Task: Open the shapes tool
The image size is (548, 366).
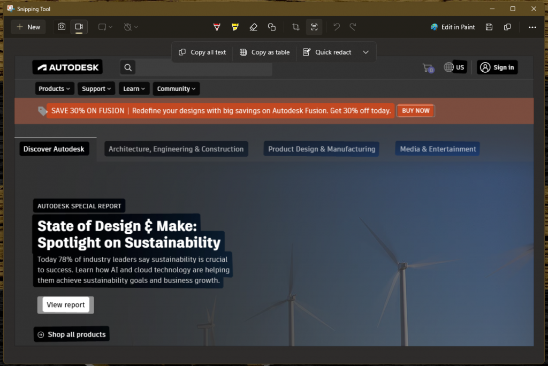Action: (x=272, y=27)
